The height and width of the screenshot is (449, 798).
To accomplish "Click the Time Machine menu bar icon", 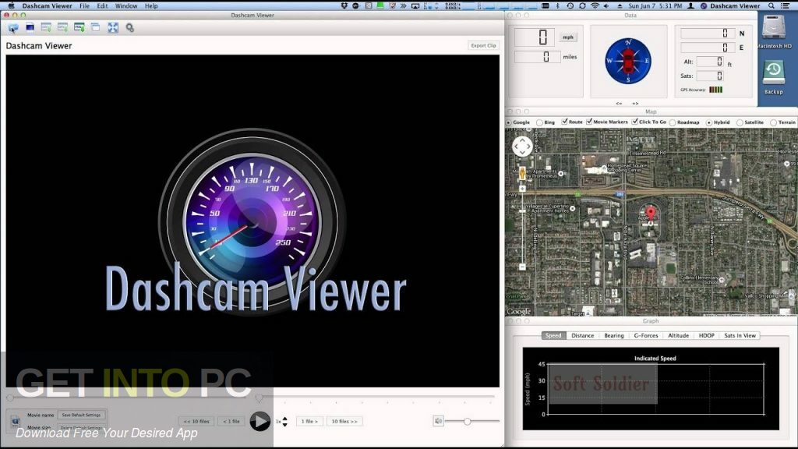I will (x=570, y=5).
